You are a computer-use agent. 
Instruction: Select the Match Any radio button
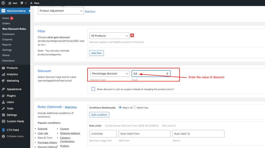tap(135, 108)
